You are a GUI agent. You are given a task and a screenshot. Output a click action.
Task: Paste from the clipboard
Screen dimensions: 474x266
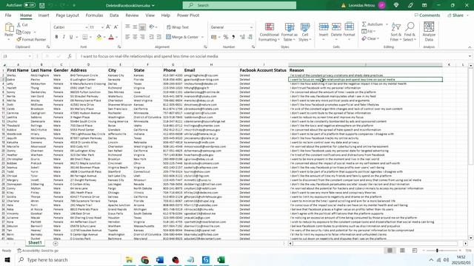pyautogui.click(x=9, y=32)
